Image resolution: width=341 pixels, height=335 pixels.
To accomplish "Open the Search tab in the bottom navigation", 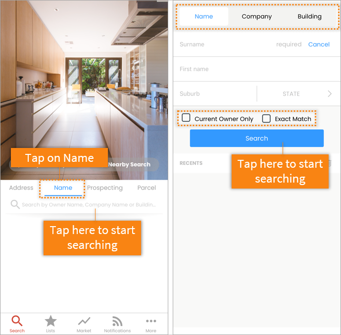I will (x=17, y=324).
